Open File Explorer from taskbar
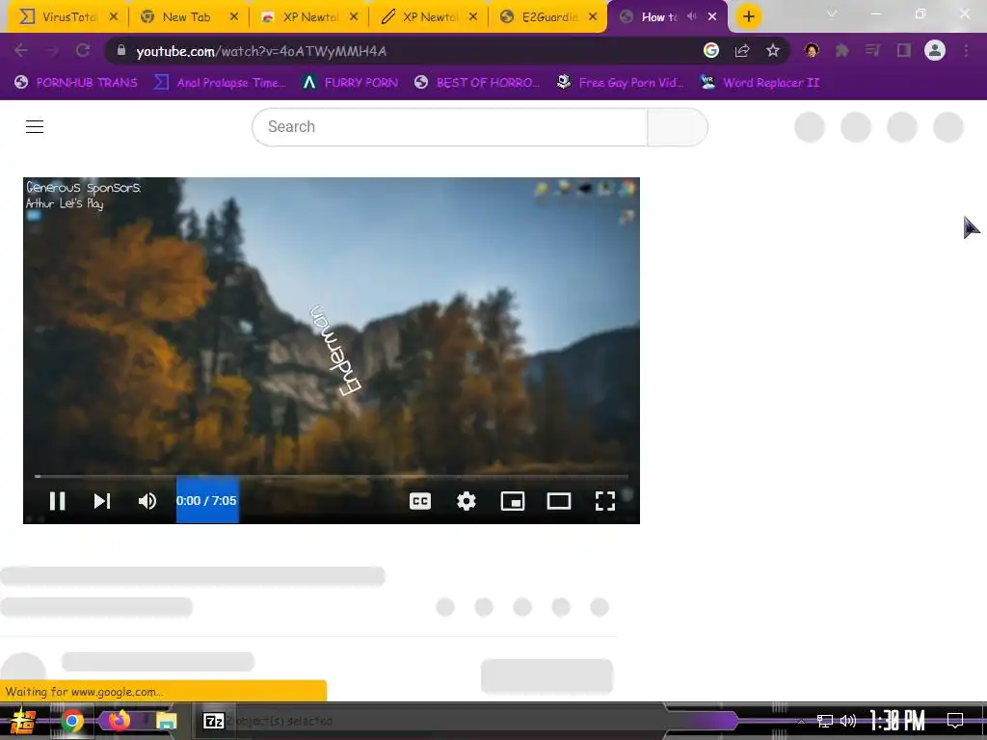This screenshot has width=987, height=740. (166, 721)
